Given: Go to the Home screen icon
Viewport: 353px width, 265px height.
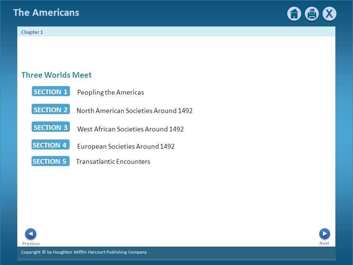Looking at the screenshot, I should pyautogui.click(x=294, y=14).
